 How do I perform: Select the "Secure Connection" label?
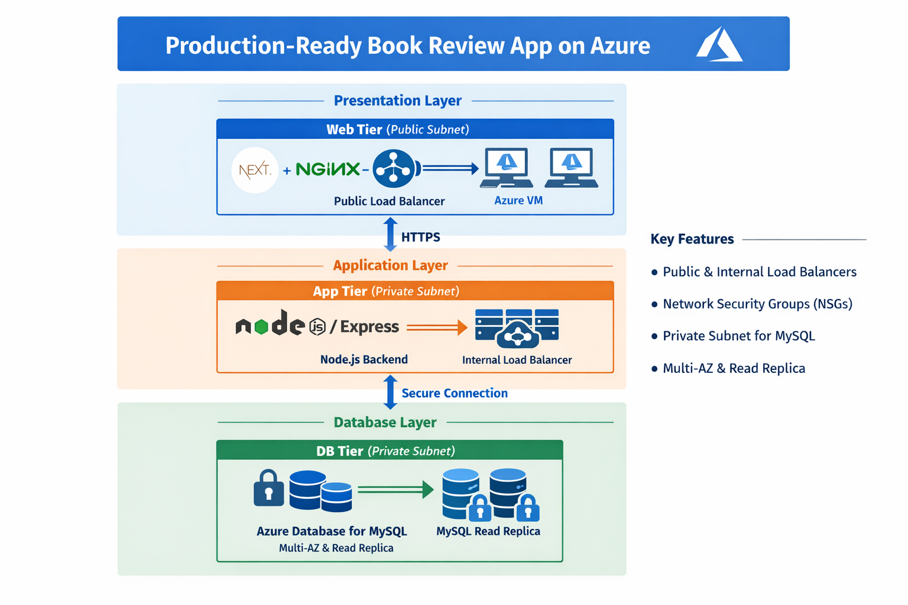tap(455, 393)
